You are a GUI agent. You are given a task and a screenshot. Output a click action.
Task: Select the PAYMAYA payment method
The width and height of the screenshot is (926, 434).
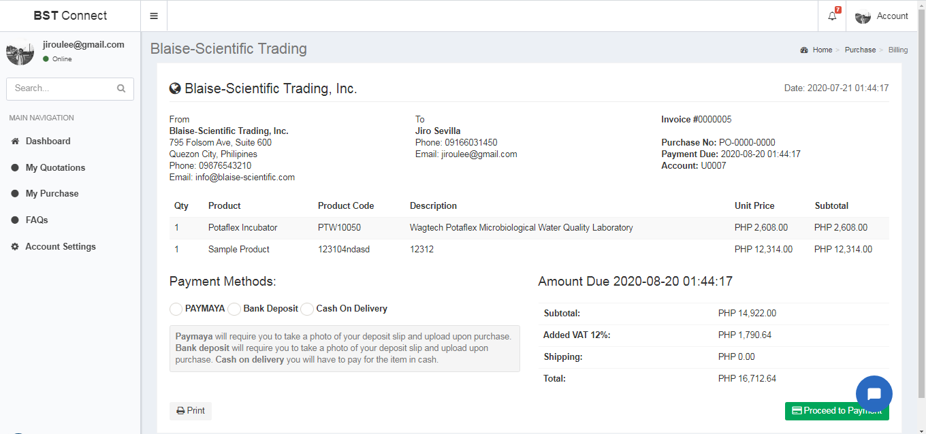click(176, 309)
